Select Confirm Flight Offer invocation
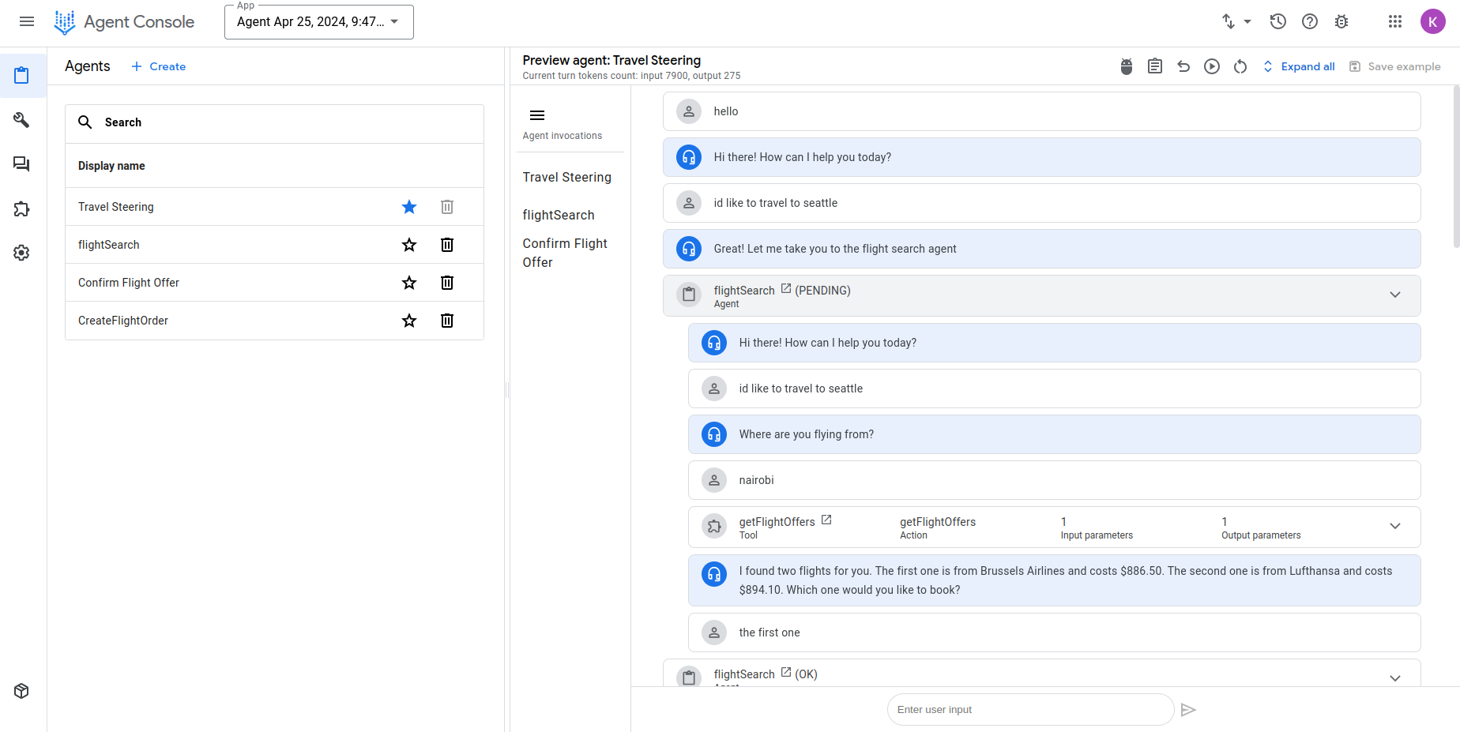This screenshot has width=1460, height=732. point(565,253)
